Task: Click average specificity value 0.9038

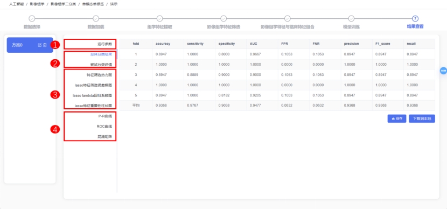Action: tap(224, 106)
